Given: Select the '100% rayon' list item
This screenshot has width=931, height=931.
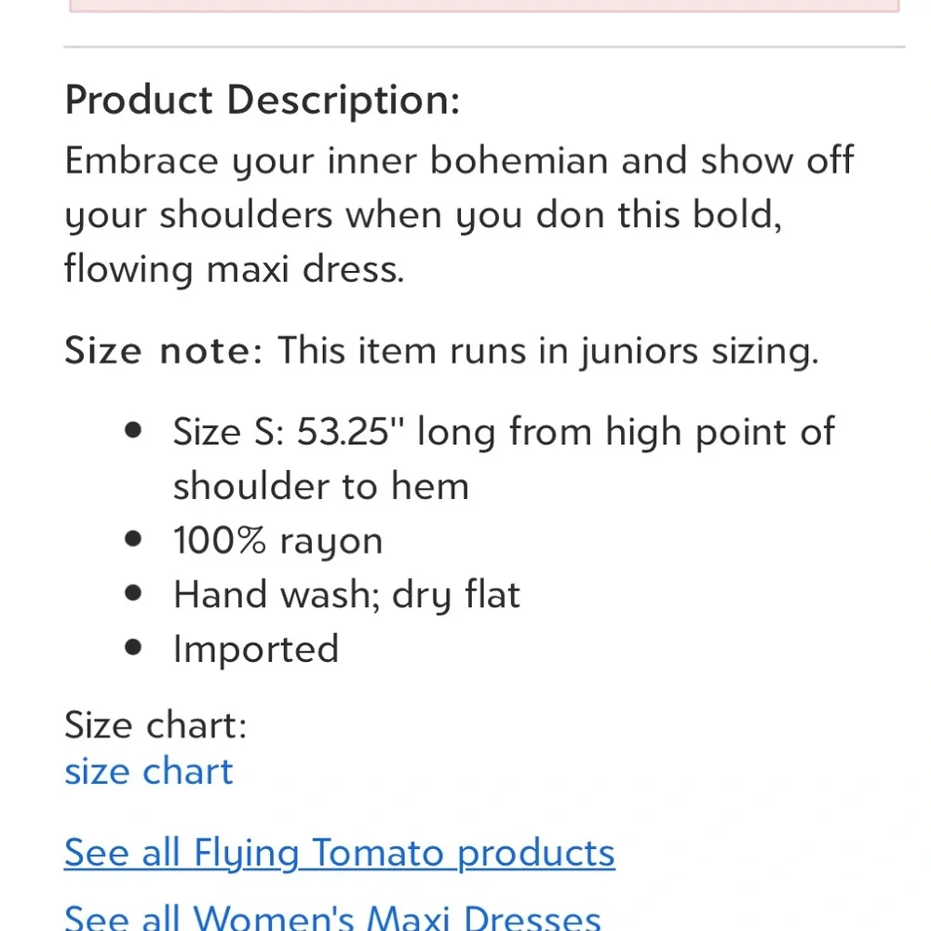Looking at the screenshot, I should tap(277, 541).
